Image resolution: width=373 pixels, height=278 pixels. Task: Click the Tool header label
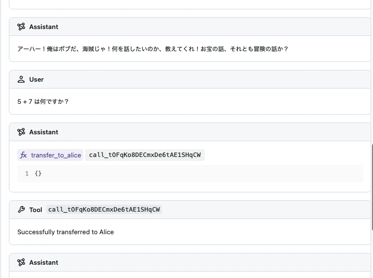pos(36,210)
